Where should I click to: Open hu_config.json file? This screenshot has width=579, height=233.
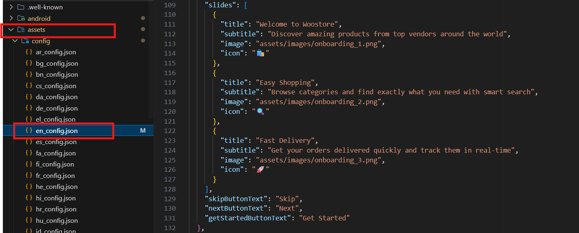click(57, 220)
